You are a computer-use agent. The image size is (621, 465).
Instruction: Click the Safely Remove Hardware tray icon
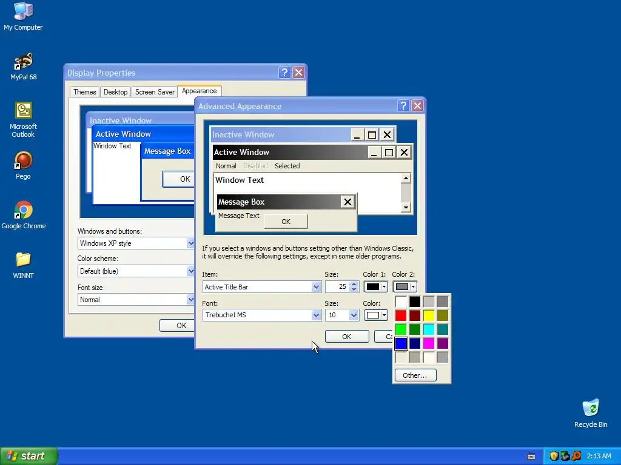pos(565,456)
